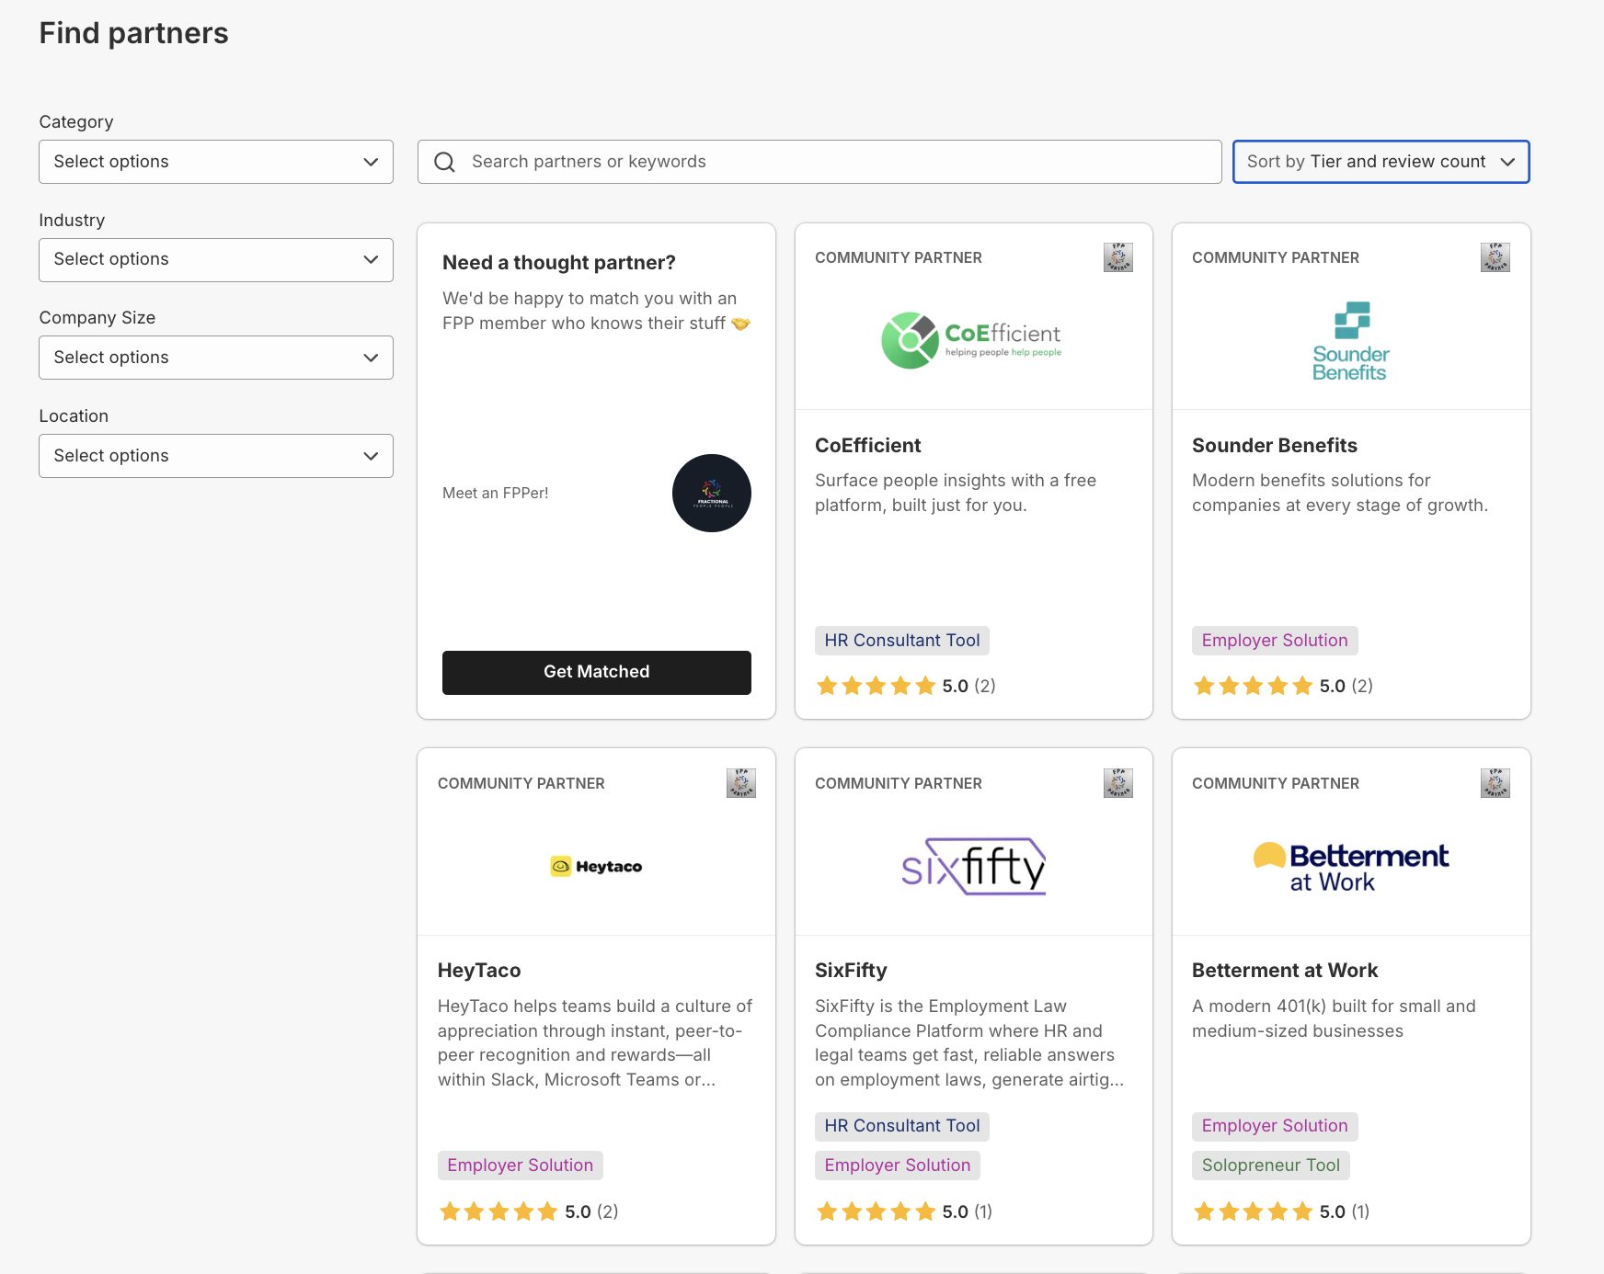Image resolution: width=1604 pixels, height=1274 pixels.
Task: Click the Employer Solution tag on HeyTaco
Action: pos(520,1165)
